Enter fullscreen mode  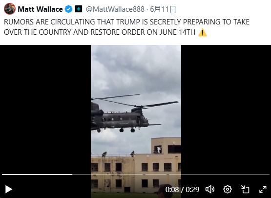coord(263,189)
